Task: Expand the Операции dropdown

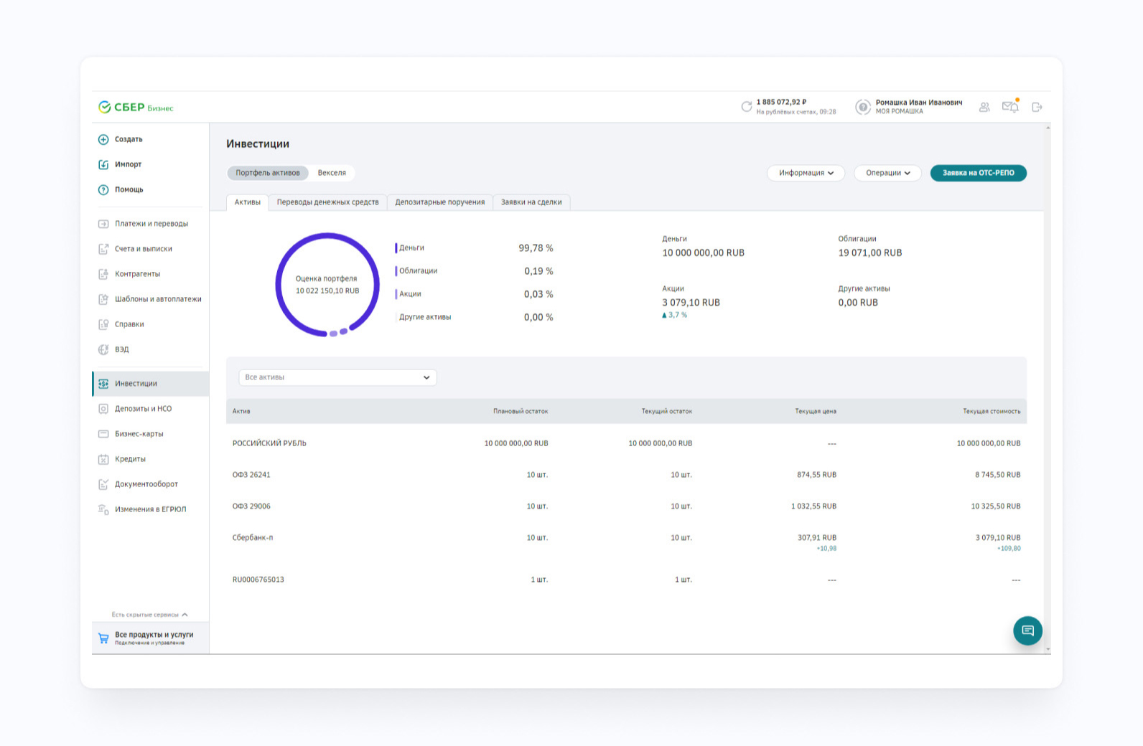Action: tap(887, 173)
